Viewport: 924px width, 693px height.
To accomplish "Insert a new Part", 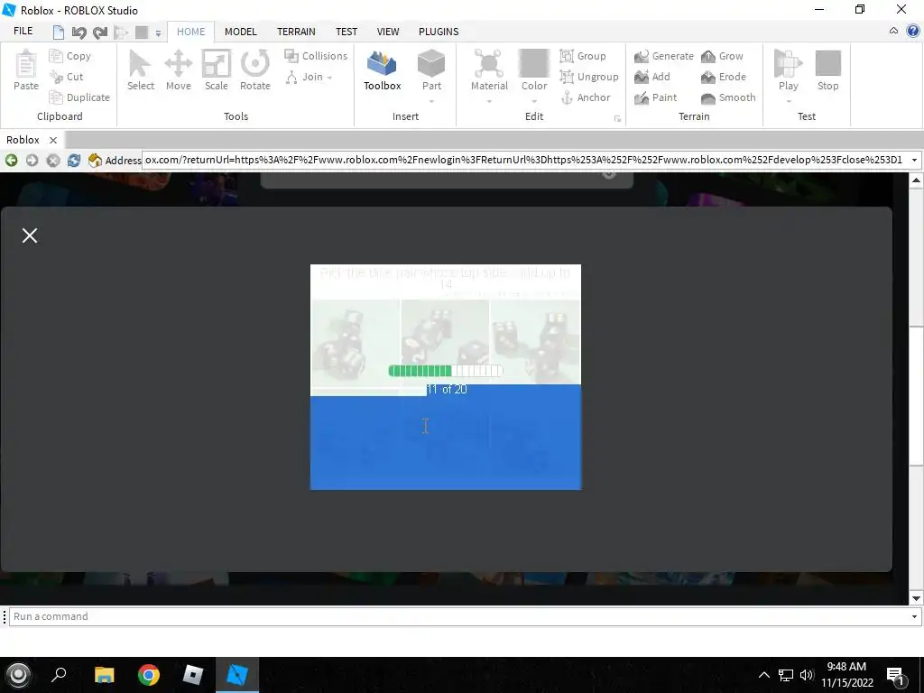I will (x=431, y=70).
